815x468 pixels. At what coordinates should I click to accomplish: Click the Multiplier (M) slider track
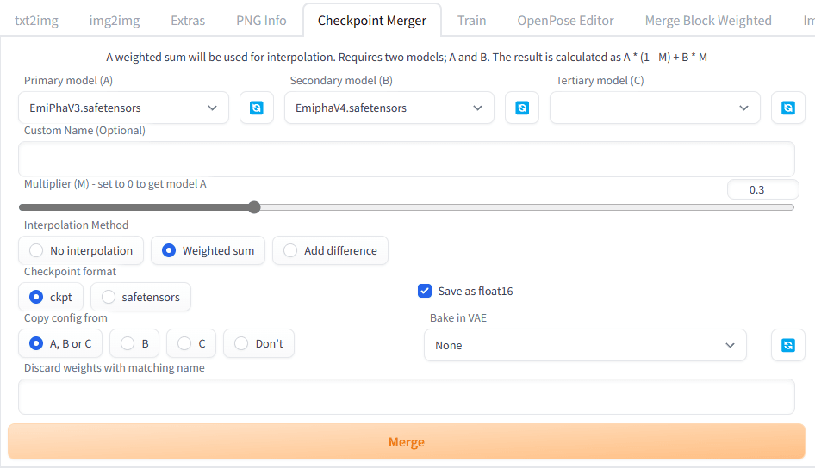[517, 207]
